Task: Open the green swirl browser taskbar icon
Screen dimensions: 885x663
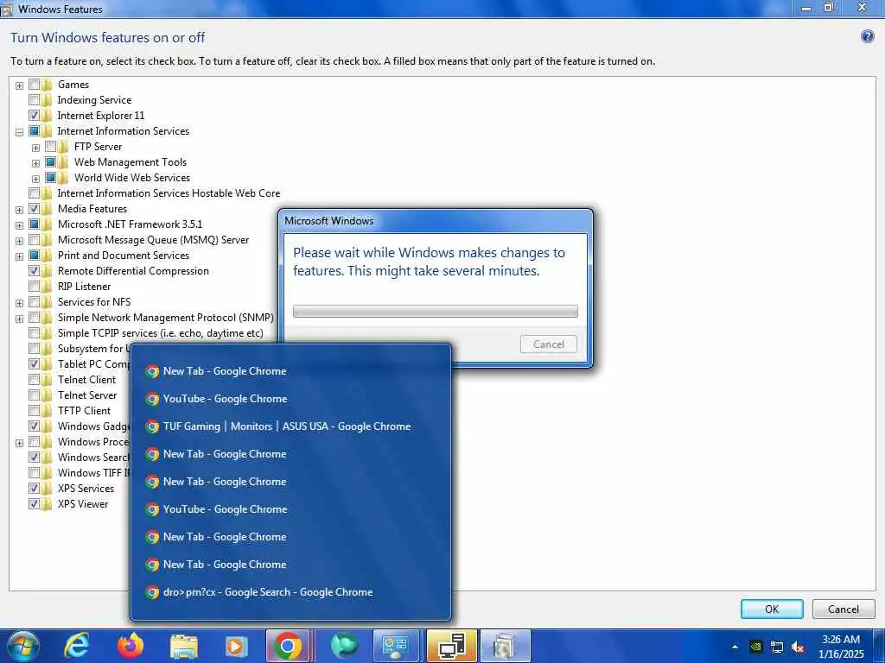Action: (x=345, y=646)
